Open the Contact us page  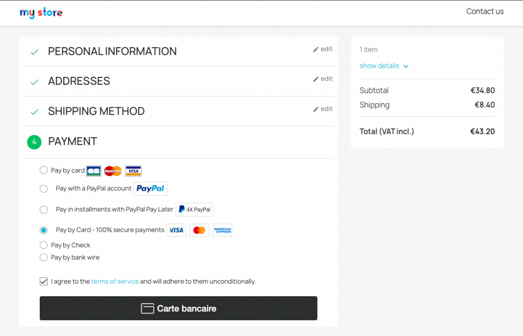coord(485,12)
